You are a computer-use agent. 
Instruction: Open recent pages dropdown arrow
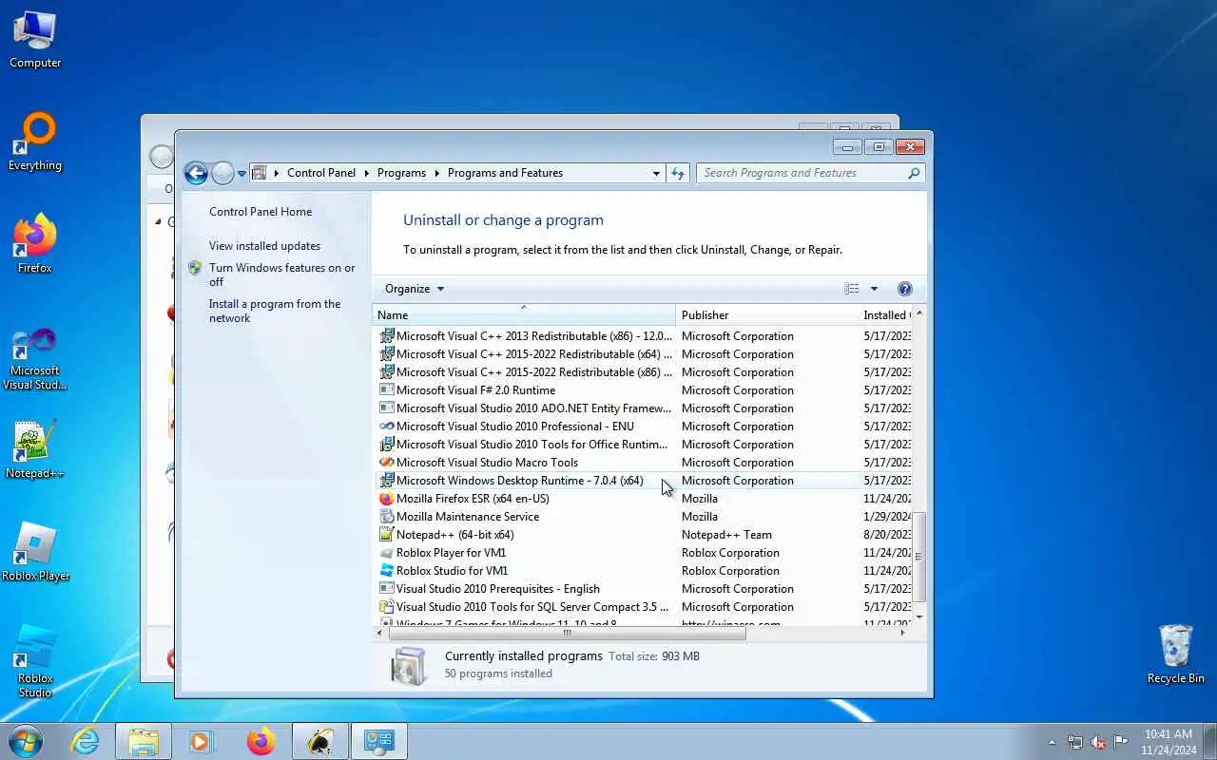pyautogui.click(x=241, y=173)
